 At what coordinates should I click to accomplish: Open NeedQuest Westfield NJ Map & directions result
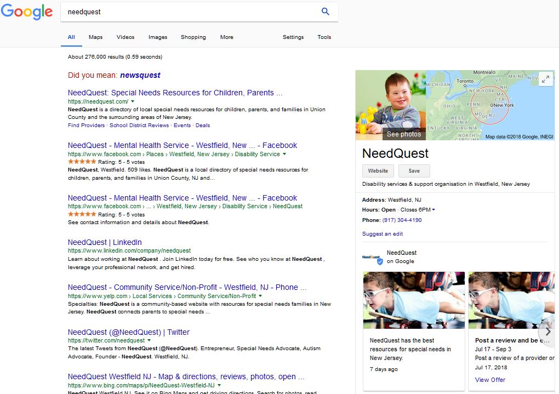[186, 377]
